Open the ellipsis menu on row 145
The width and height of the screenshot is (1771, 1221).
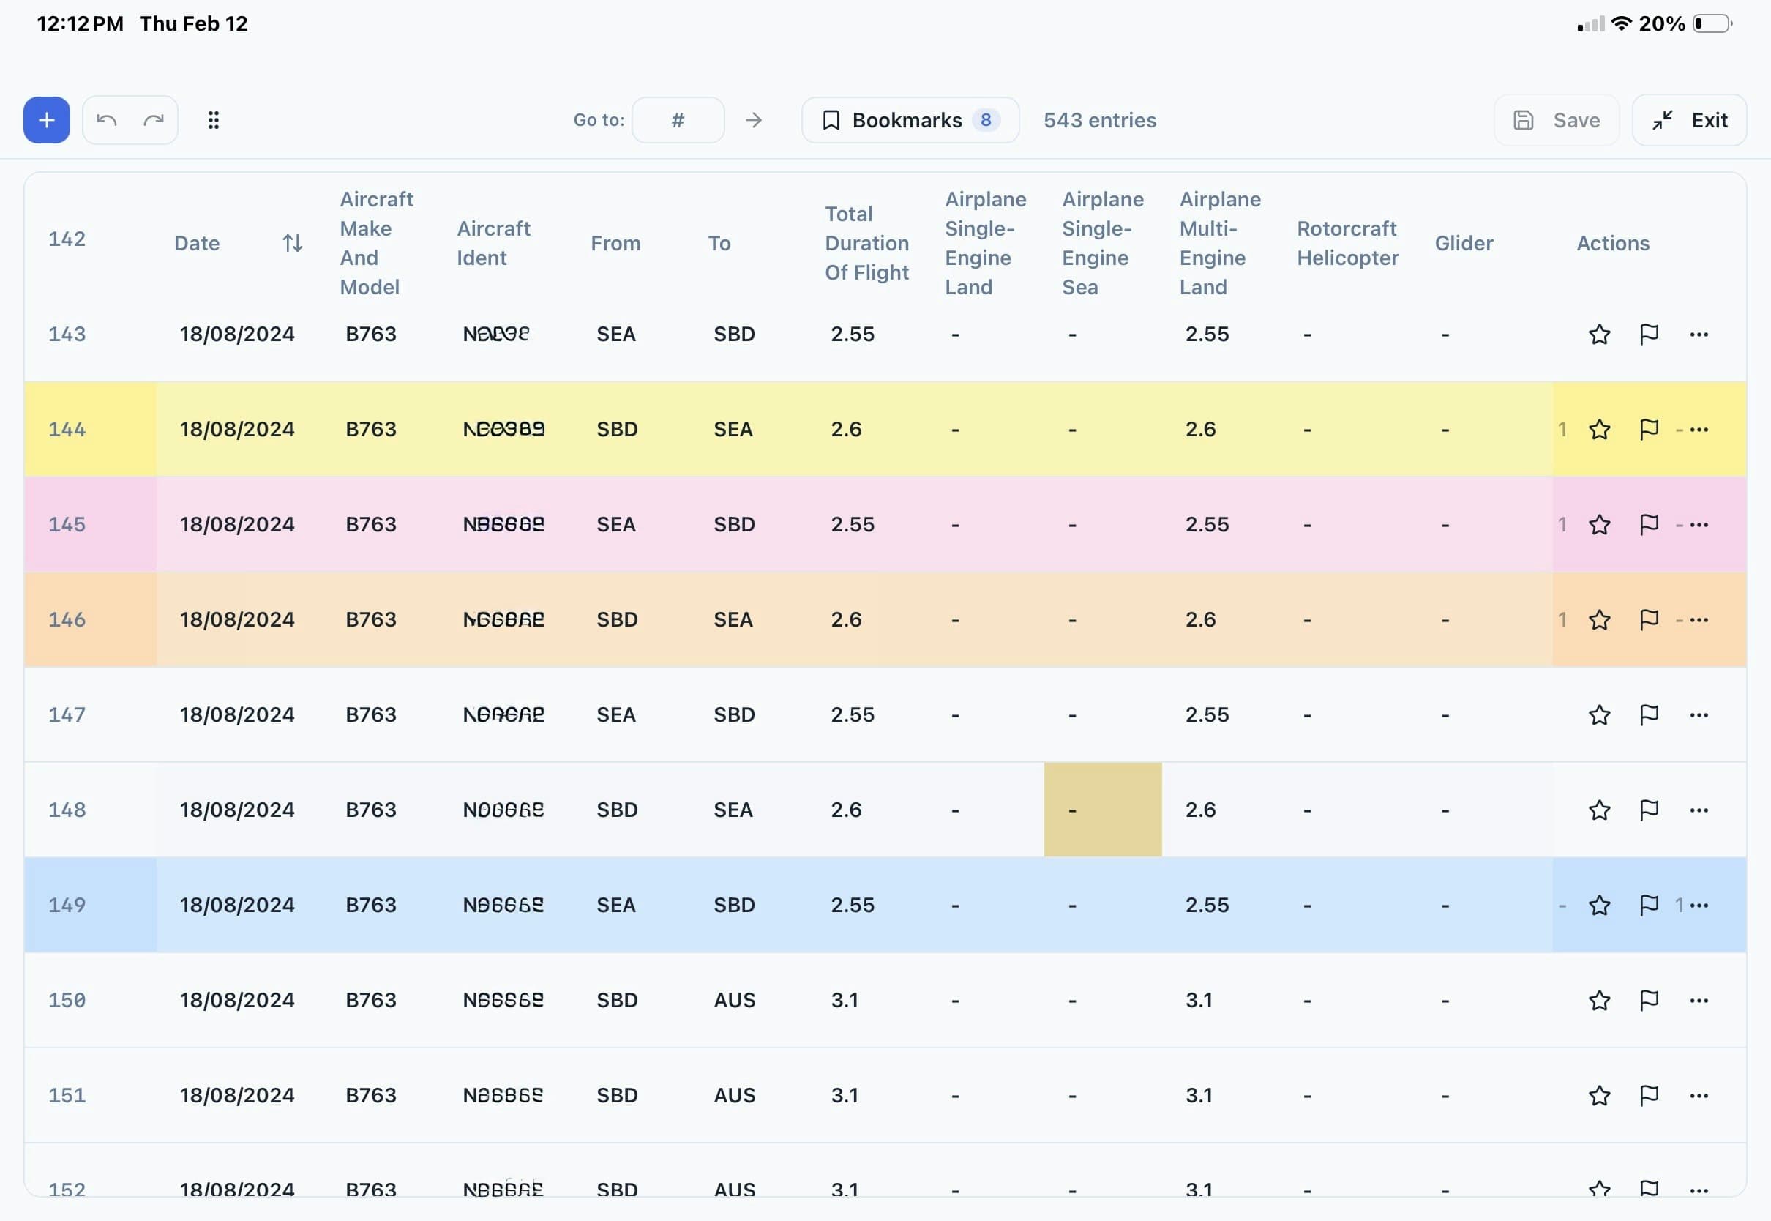coord(1699,525)
